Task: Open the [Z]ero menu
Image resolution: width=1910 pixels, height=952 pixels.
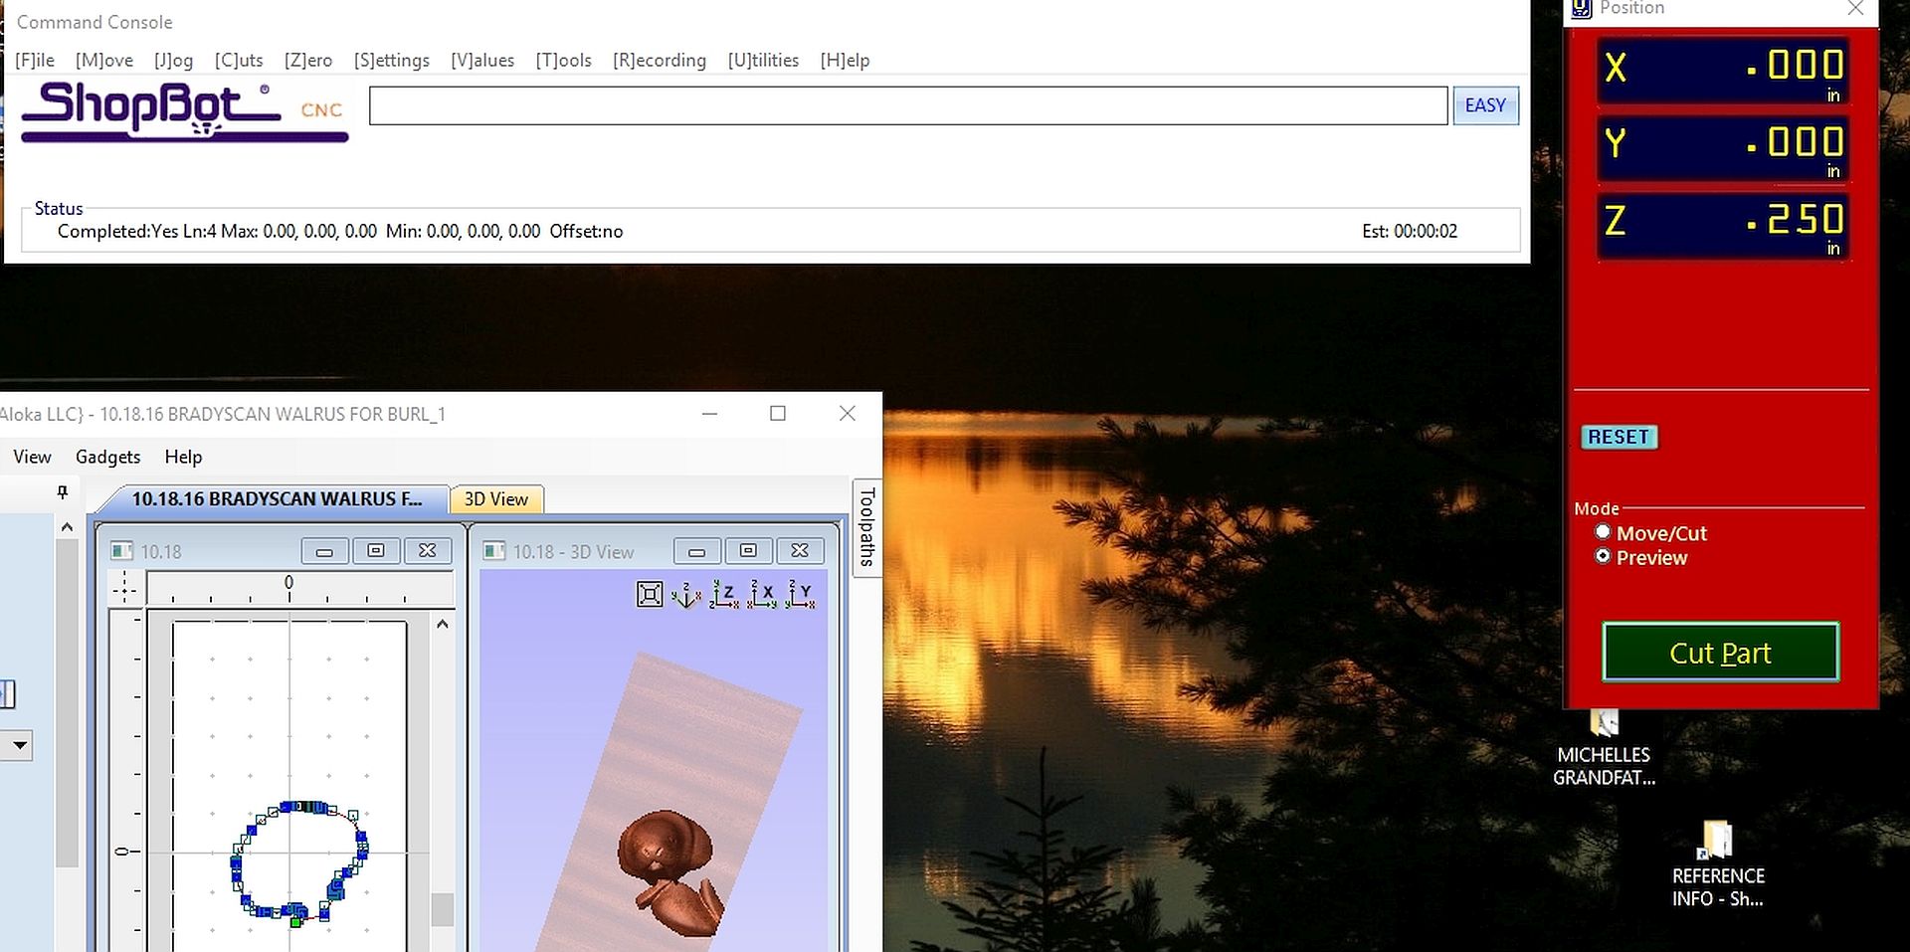Action: coord(308,61)
